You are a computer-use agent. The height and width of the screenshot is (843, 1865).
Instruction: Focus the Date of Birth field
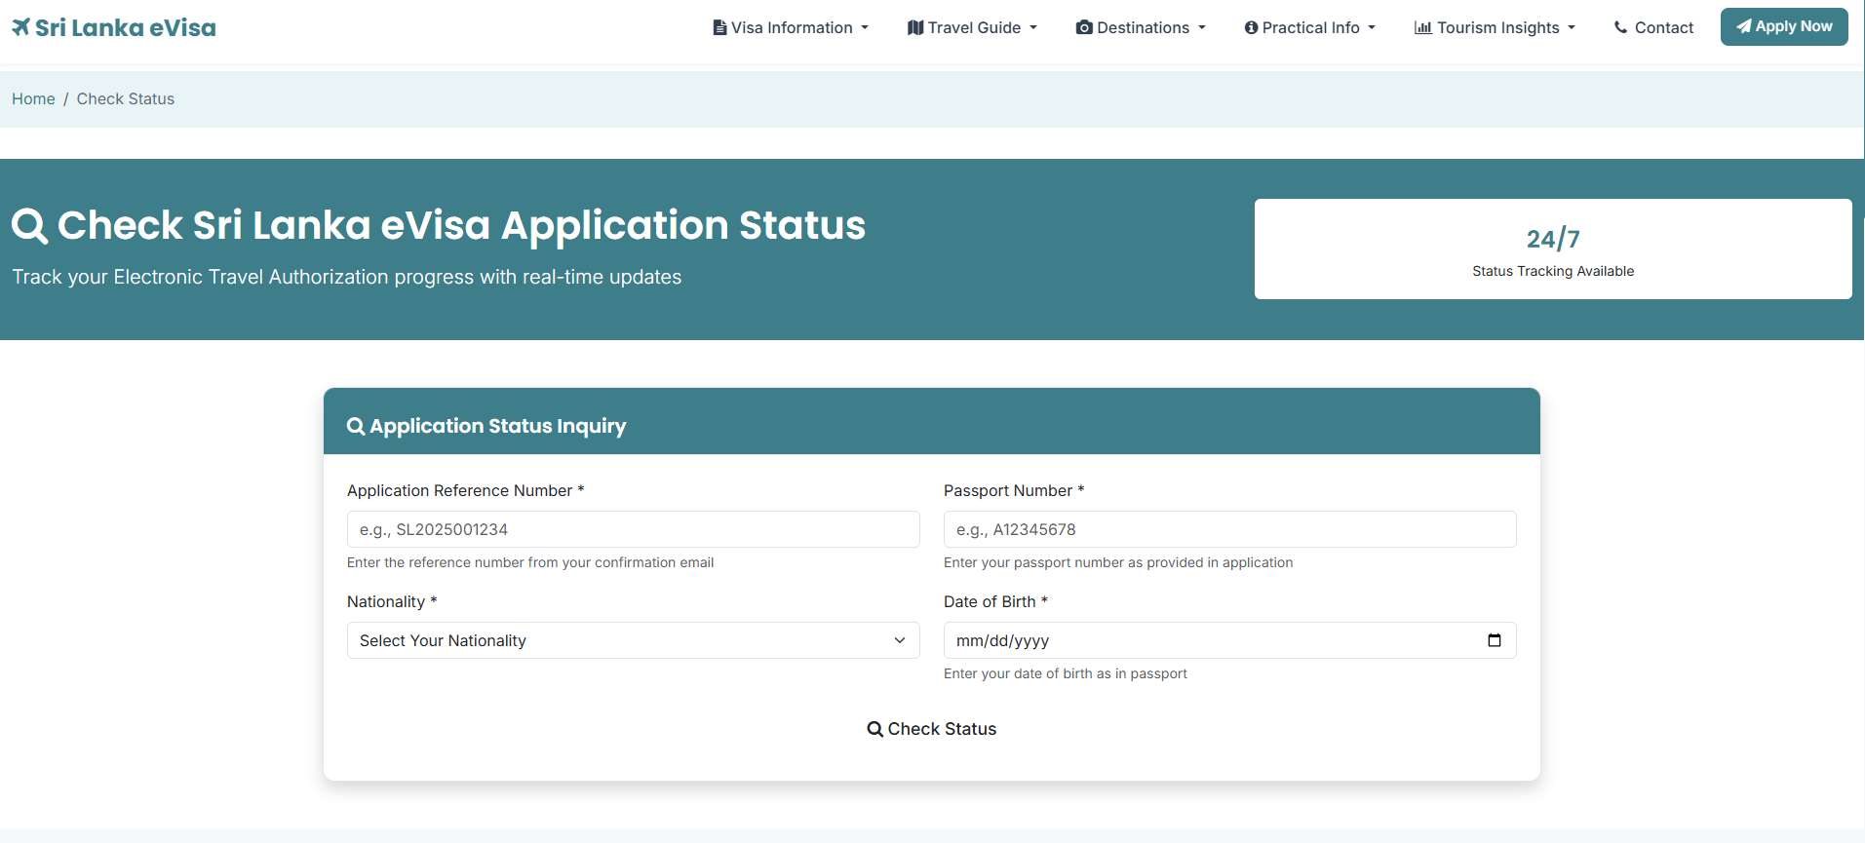point(1230,640)
